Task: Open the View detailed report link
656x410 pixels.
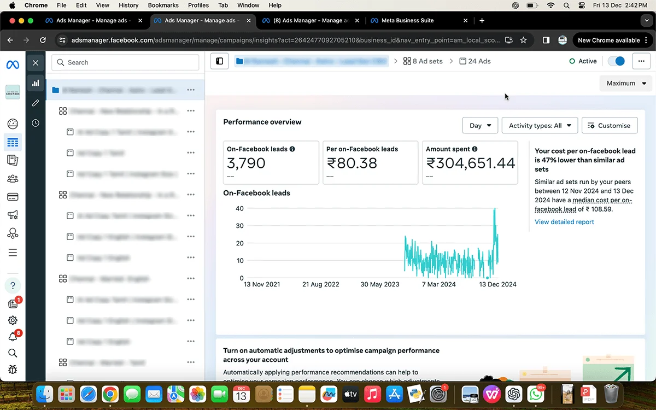Action: tap(564, 222)
